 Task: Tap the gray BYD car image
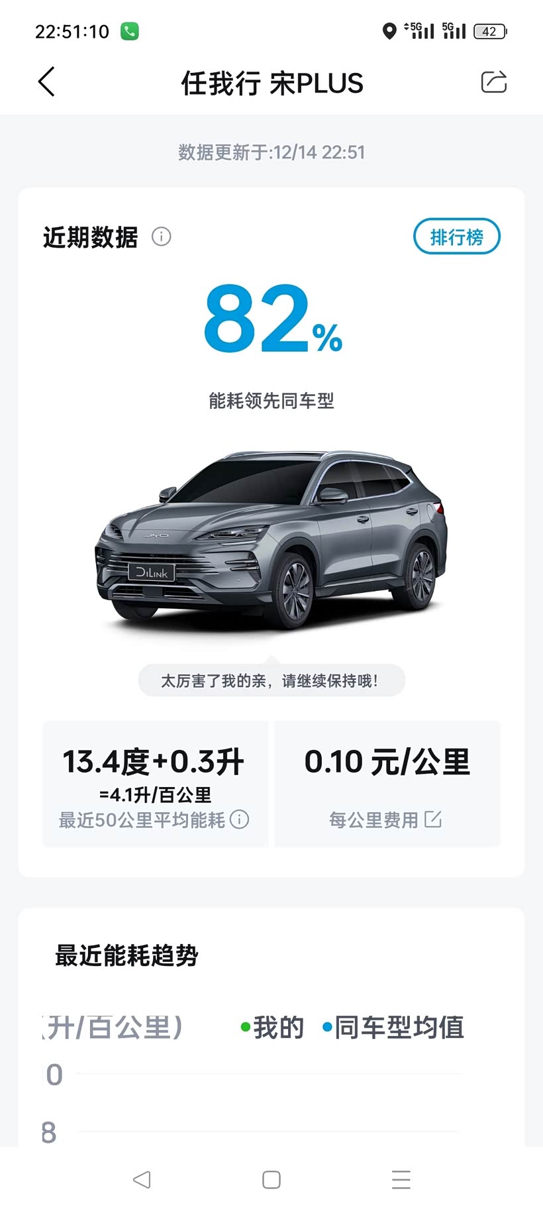pos(271,540)
